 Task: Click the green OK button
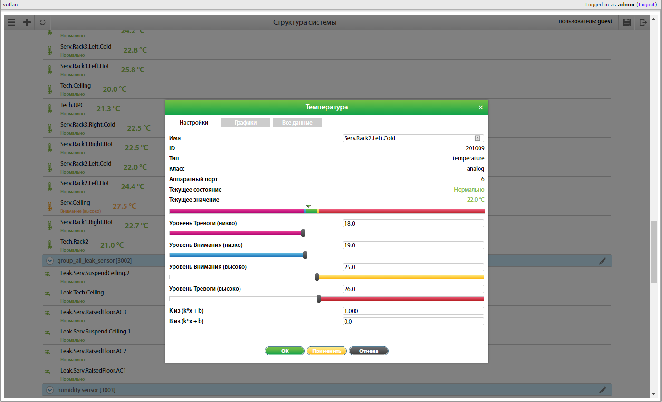pyautogui.click(x=285, y=351)
